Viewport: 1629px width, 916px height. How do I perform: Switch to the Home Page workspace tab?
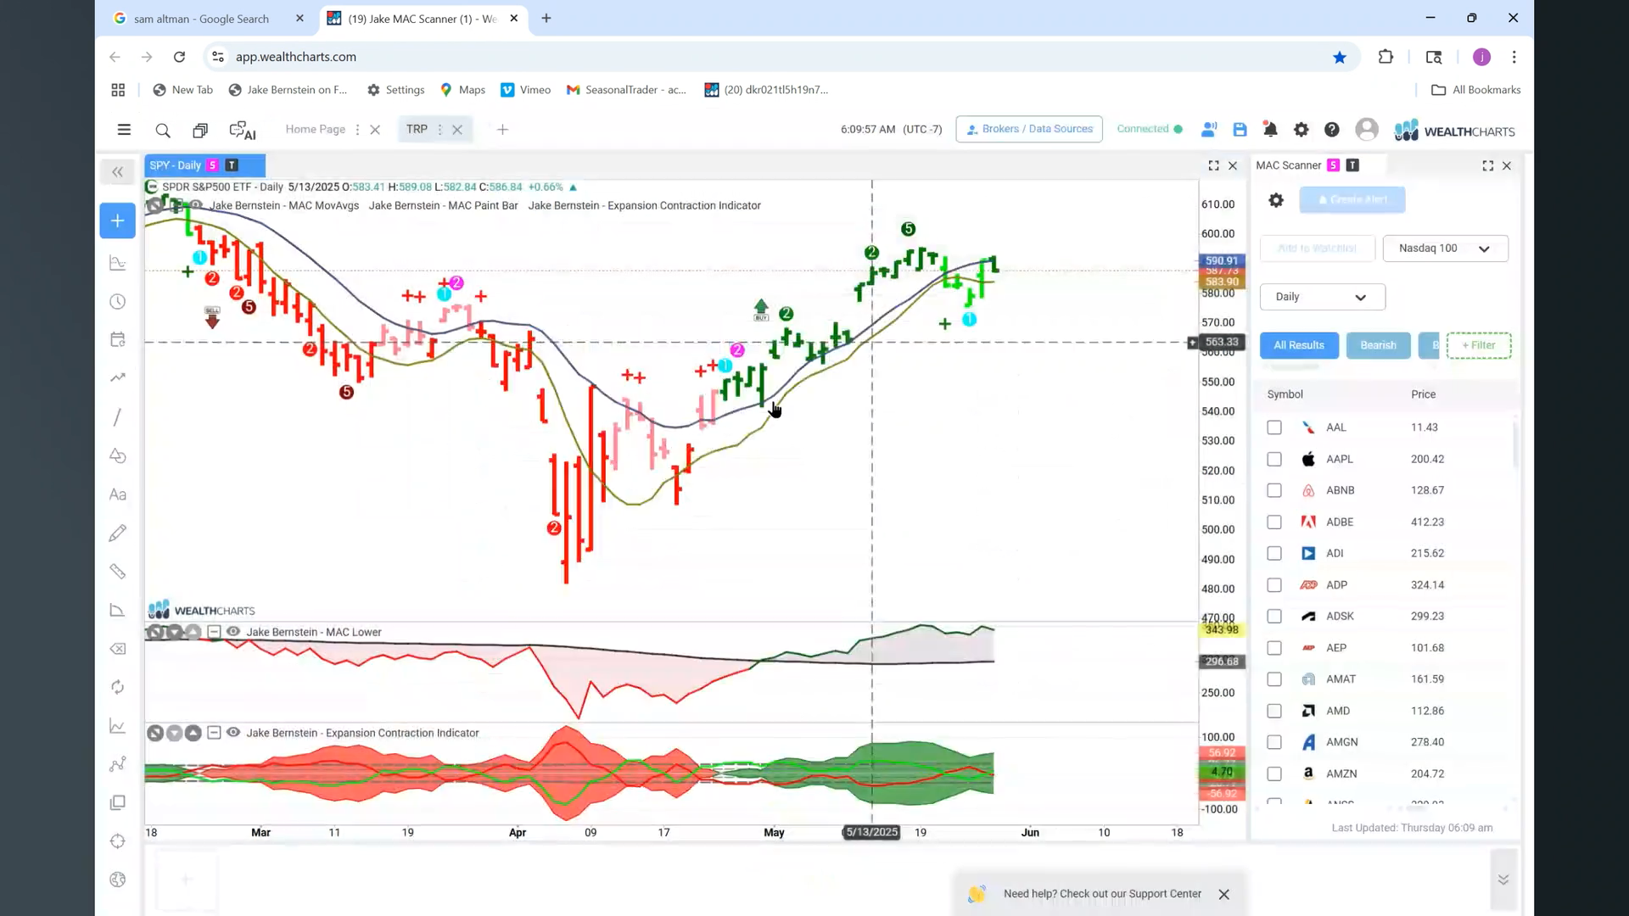(315, 129)
